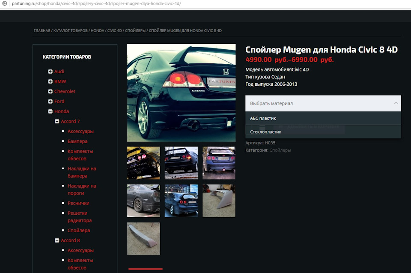411x273 pixels.
Task: Enlarge the main Civic spoiler photo
Action: pyautogui.click(x=182, y=93)
